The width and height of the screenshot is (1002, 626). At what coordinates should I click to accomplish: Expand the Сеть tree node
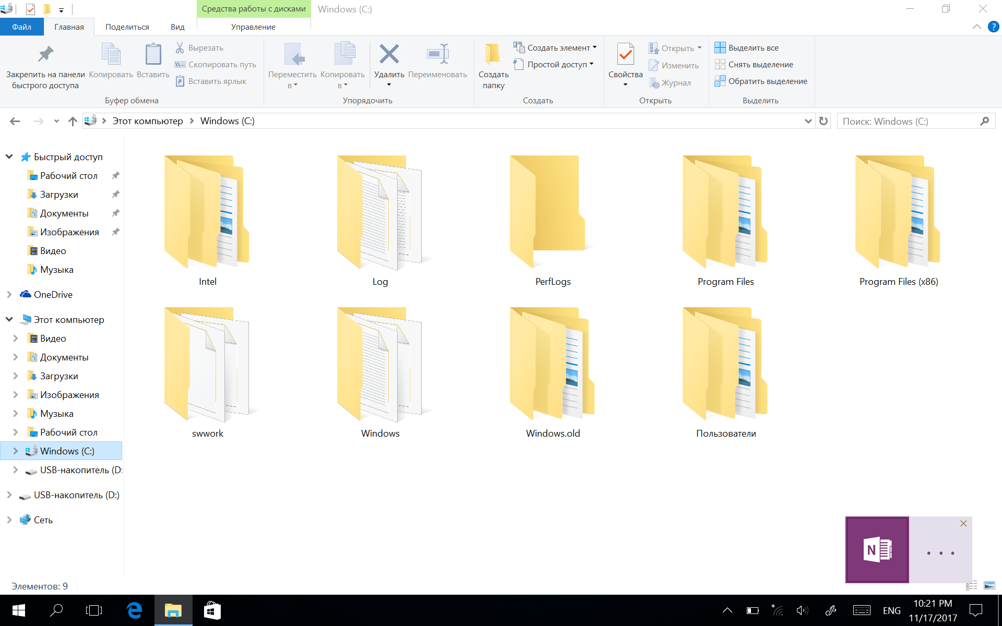click(9, 520)
